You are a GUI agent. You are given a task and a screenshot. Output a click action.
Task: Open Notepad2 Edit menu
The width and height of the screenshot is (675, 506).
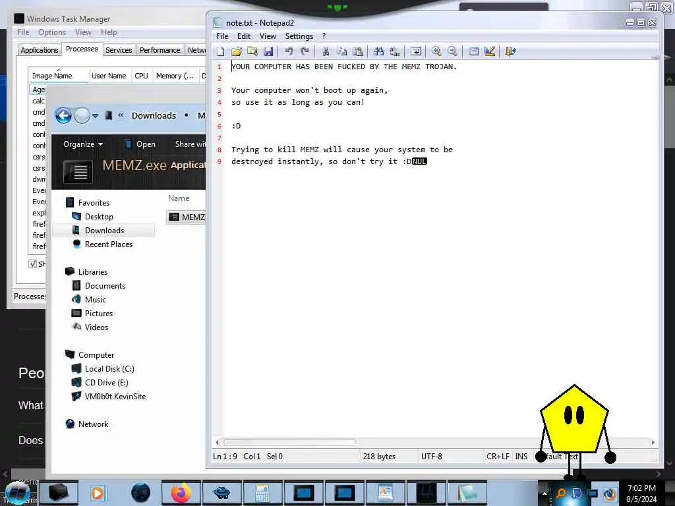(244, 36)
